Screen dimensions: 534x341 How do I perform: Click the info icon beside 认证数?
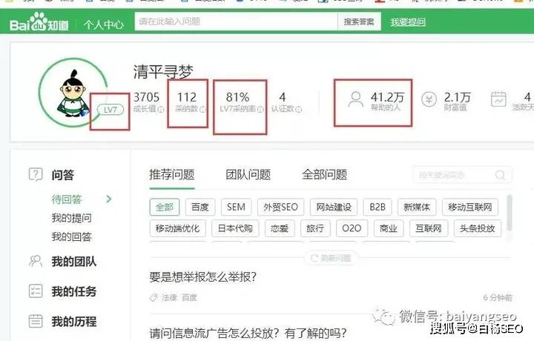[298, 109]
